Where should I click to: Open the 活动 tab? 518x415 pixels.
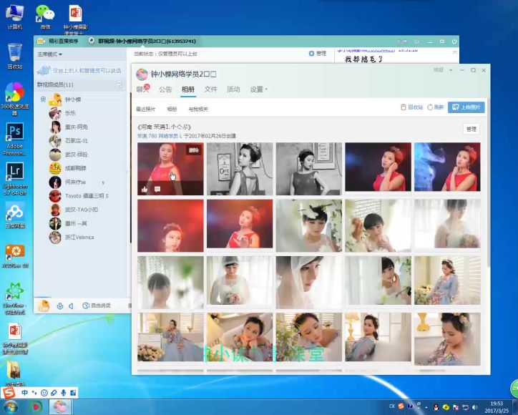pyautogui.click(x=233, y=89)
